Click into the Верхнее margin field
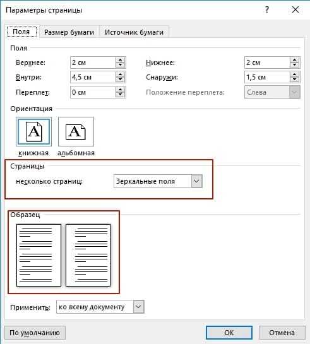The width and height of the screenshot is (310, 344). (x=93, y=62)
